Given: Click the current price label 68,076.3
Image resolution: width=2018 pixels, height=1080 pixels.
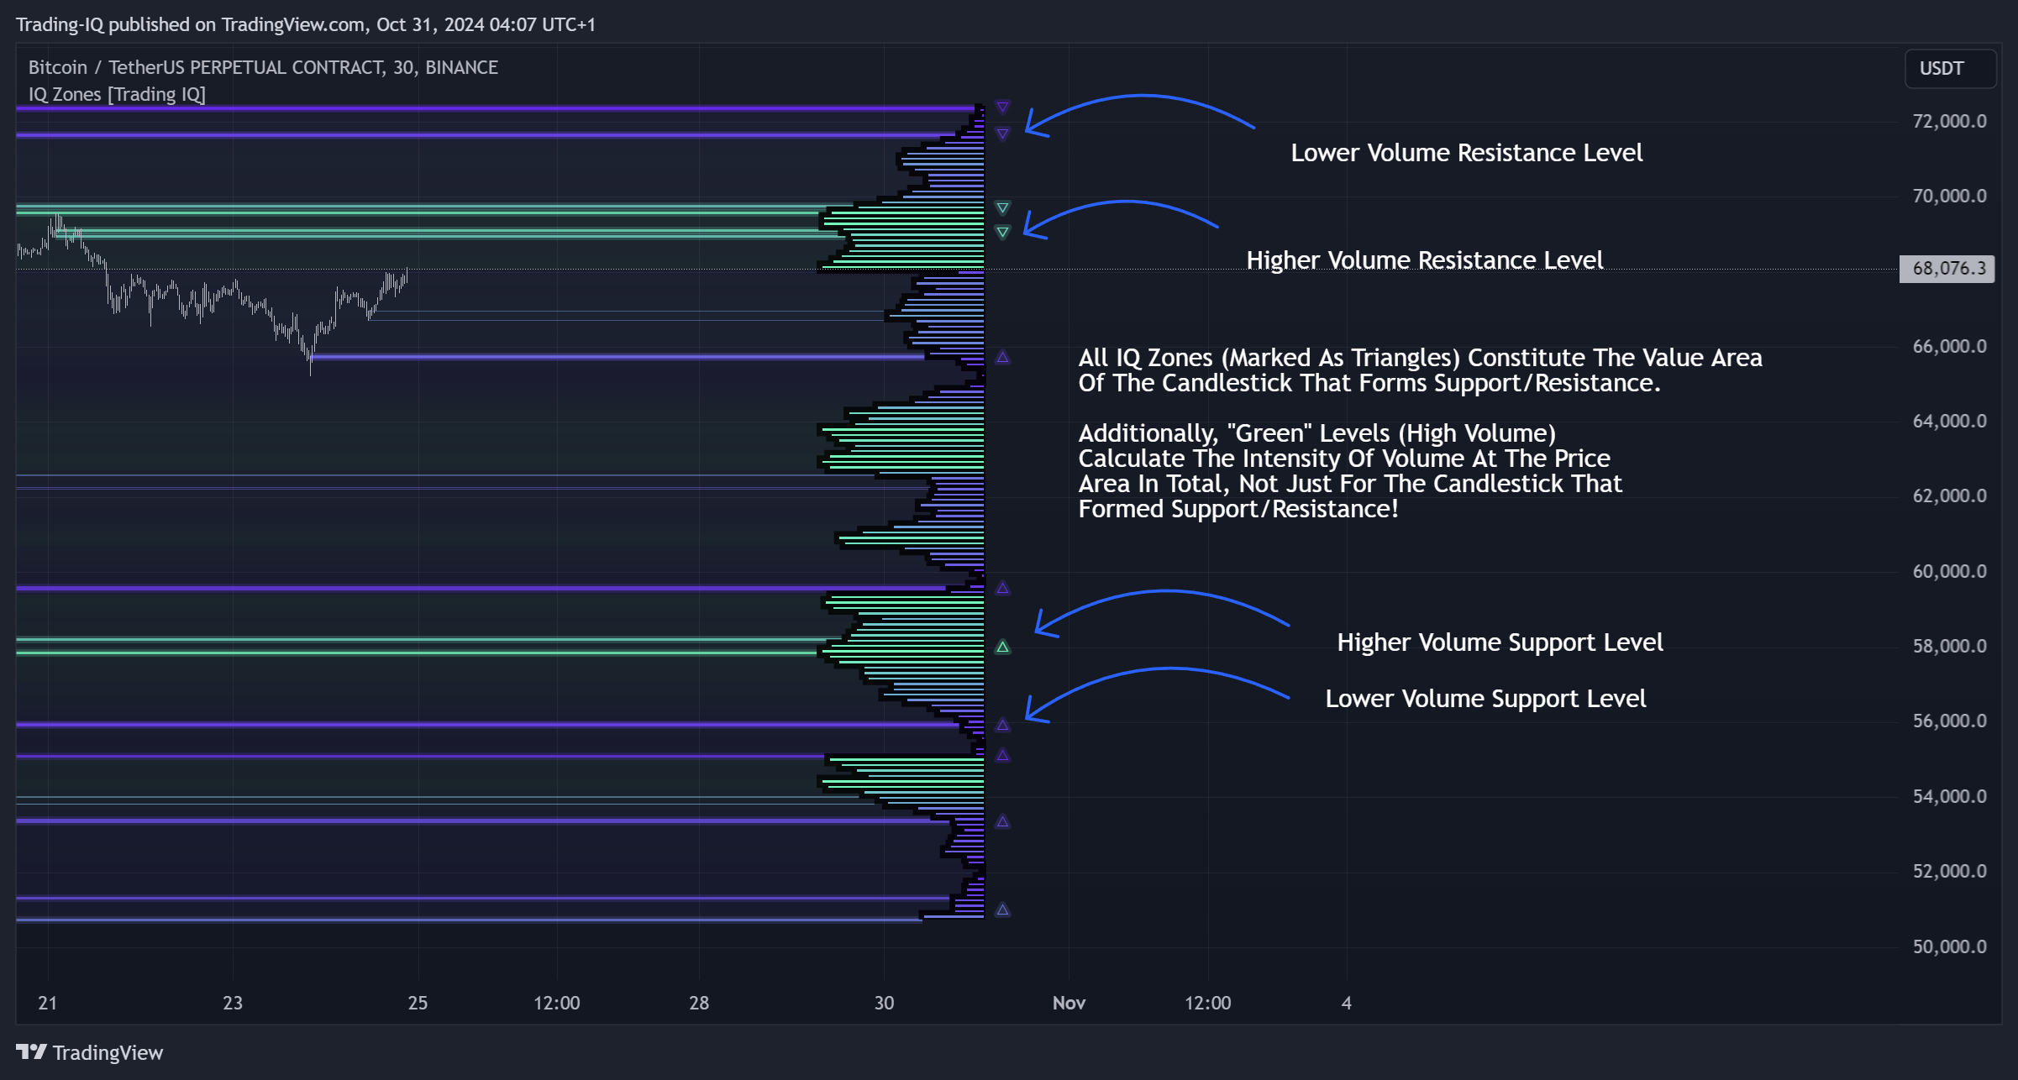Looking at the screenshot, I should pos(1947,269).
